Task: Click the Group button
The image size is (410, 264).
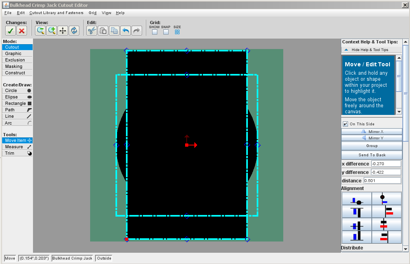Action: (372, 145)
